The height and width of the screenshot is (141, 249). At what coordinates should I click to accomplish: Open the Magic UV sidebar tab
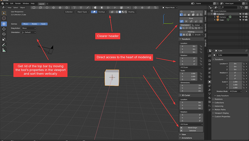point(205,43)
